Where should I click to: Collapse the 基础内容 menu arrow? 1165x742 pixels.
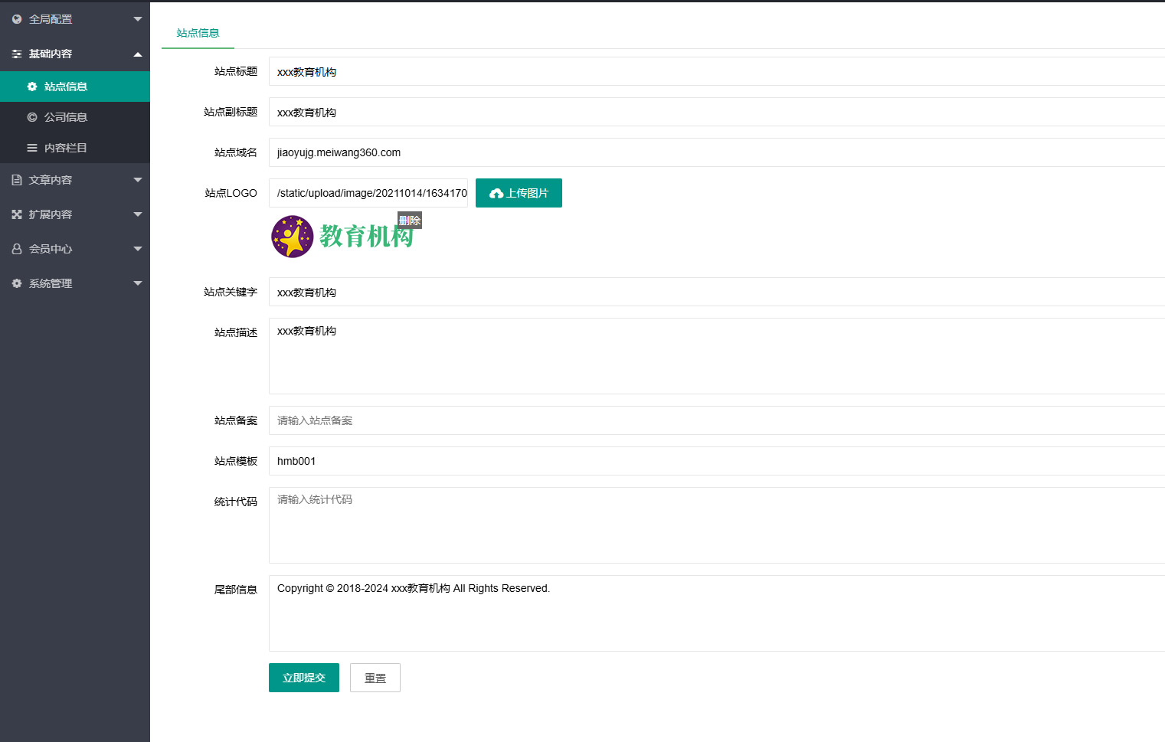tap(138, 54)
